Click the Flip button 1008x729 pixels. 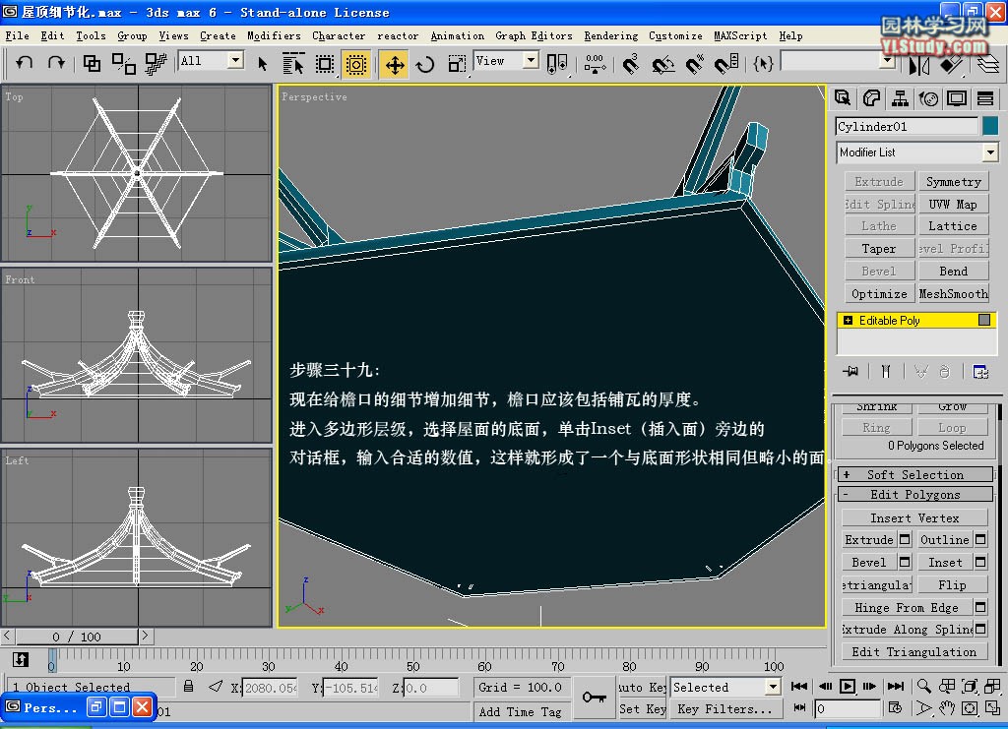coord(952,584)
